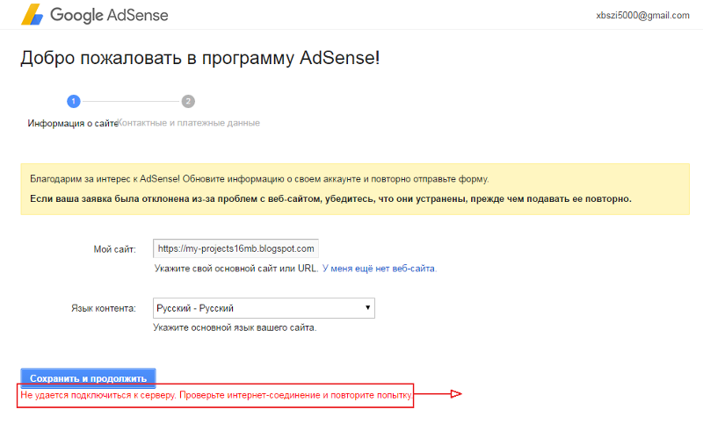Click 'Сохранить и продолжить' button
703x431 pixels.
(x=89, y=378)
